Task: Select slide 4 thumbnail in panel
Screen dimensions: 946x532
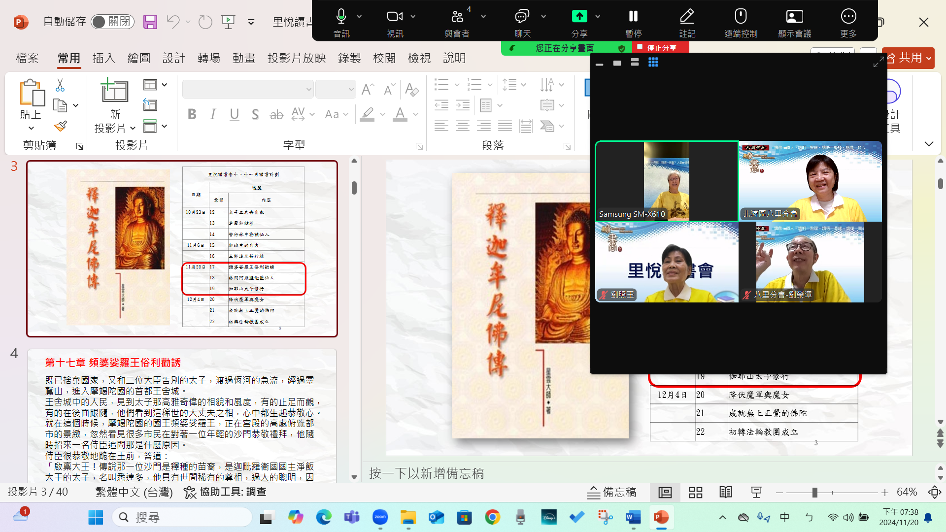Action: pyautogui.click(x=182, y=415)
